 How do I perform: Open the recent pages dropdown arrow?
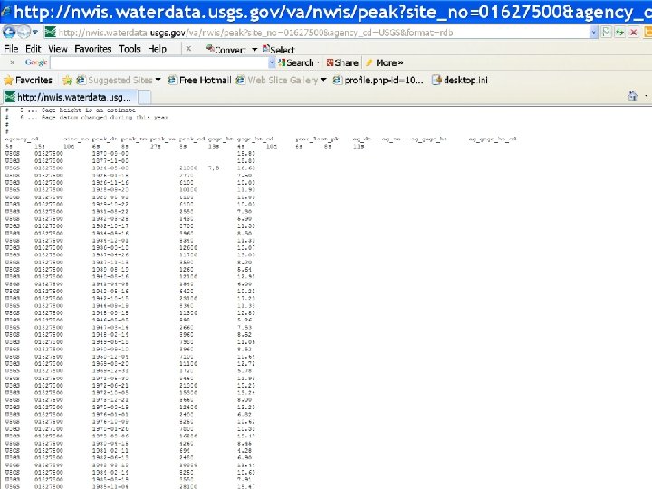[35, 32]
